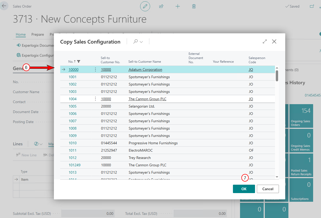321x218 pixels.
Task: Close the Copy Sales Configuration dialog
Action: [274, 41]
